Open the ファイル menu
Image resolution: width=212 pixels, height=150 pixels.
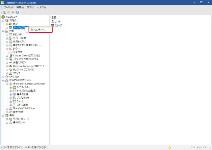click(x=9, y=7)
